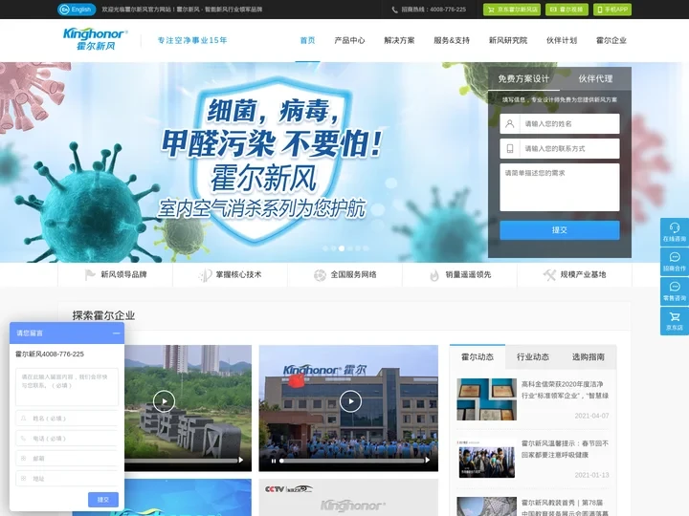Pause the Kinghonor building video
The height and width of the screenshot is (516, 689).
pos(274,461)
